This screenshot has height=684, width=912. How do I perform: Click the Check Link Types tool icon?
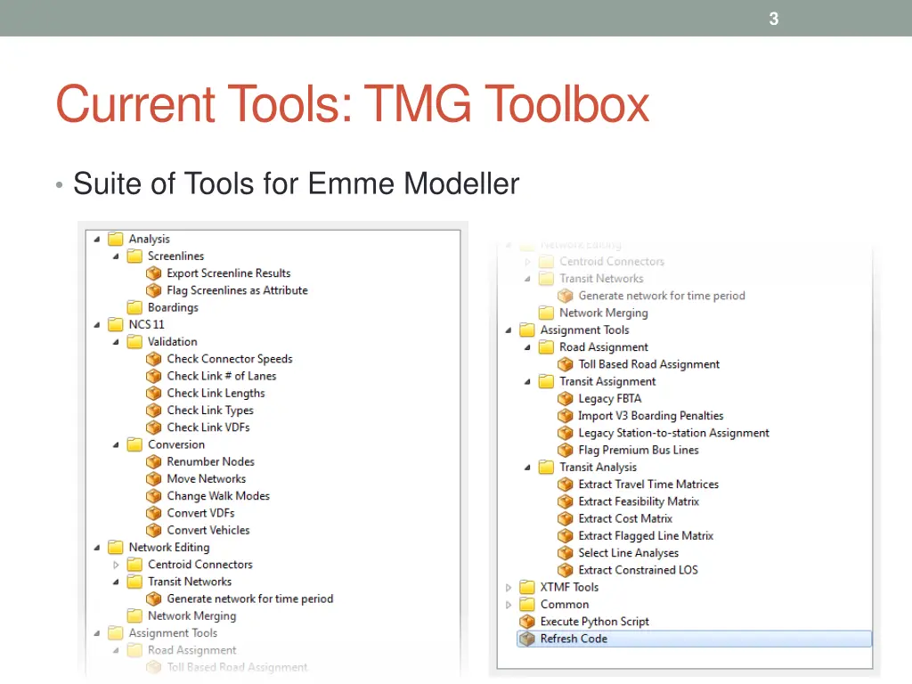click(x=153, y=410)
